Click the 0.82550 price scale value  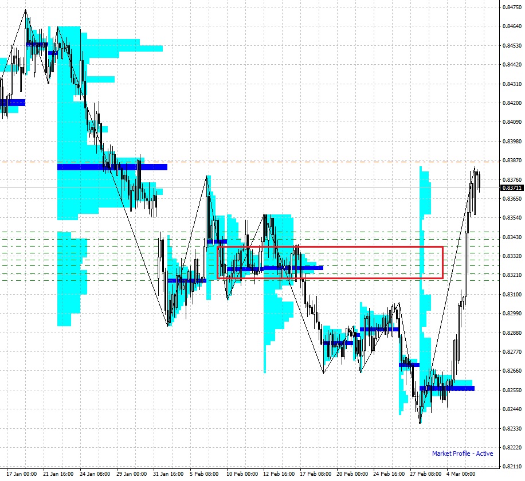pos(512,390)
